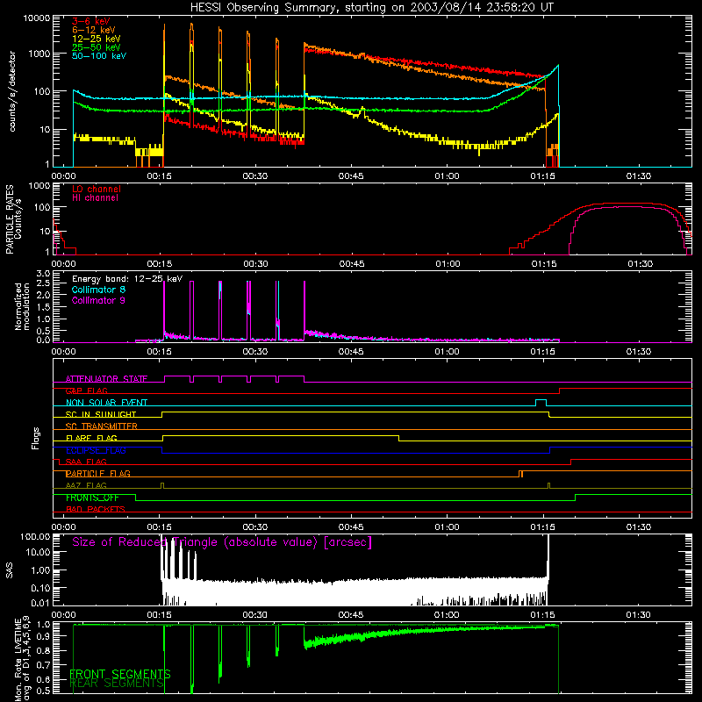
Task: Click the 'SAA FLAG' label
Action: tap(86, 462)
